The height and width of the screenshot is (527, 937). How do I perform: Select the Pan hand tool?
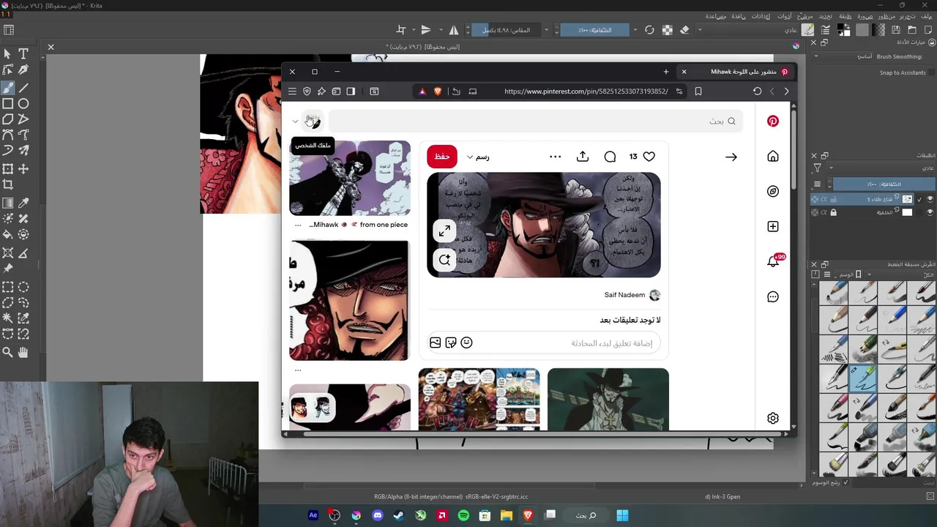click(23, 352)
